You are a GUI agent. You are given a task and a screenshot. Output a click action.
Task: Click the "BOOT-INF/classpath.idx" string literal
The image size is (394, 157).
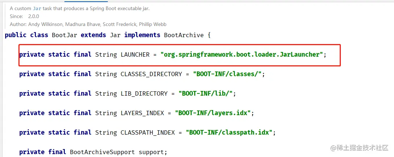[229, 132]
